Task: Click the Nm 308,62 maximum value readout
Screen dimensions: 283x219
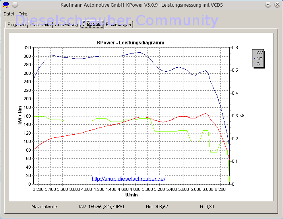Action: click(157, 207)
